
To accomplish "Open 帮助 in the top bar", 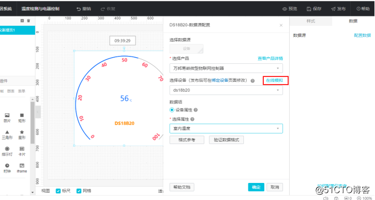I will [x=363, y=9].
